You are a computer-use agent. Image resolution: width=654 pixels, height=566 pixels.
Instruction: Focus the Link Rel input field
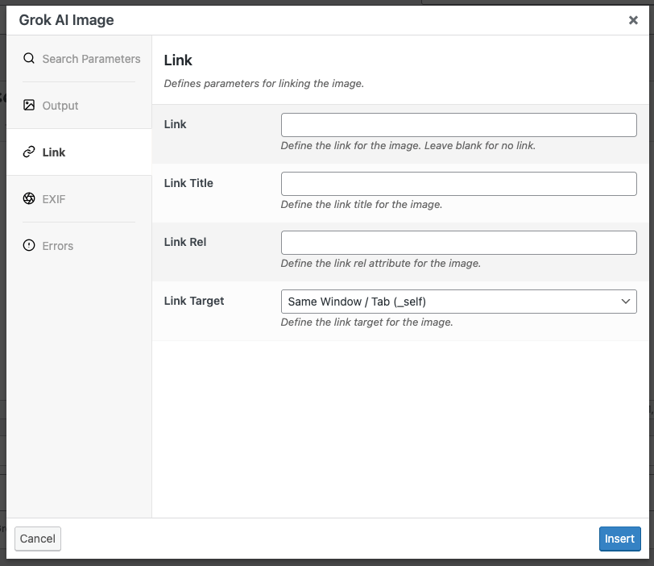458,243
